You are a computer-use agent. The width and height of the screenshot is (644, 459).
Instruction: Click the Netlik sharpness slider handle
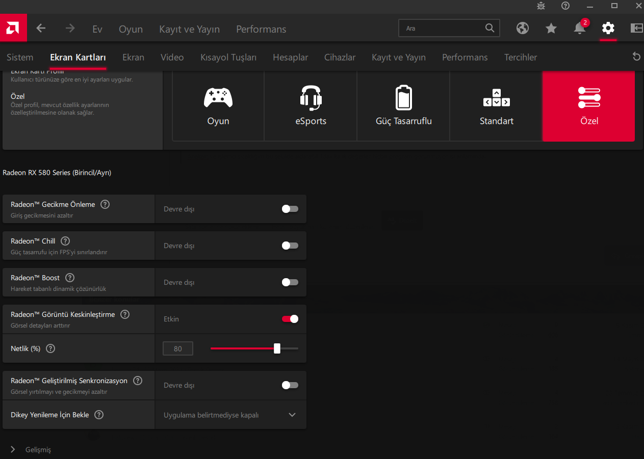[277, 348]
